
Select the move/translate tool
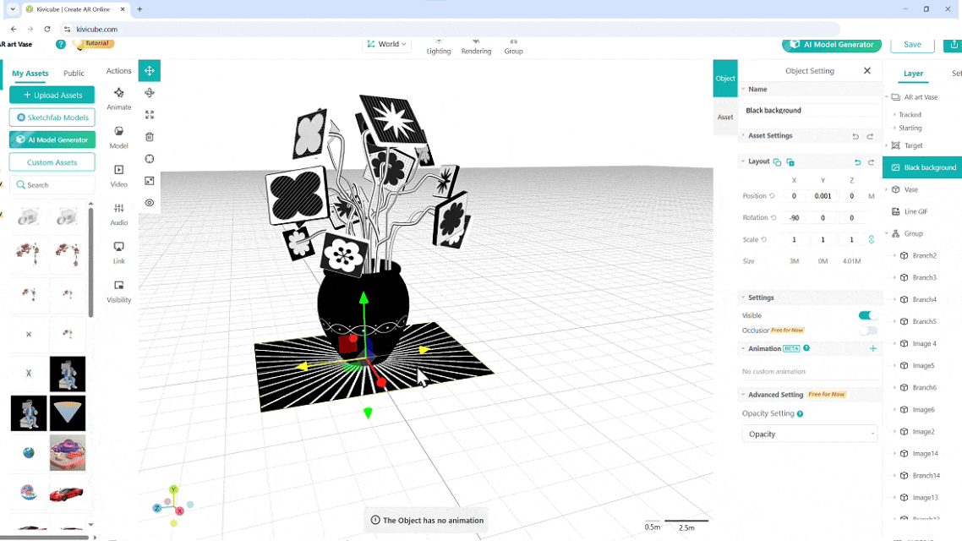click(x=150, y=71)
